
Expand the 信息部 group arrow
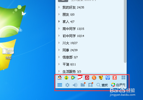(x=59, y=57)
